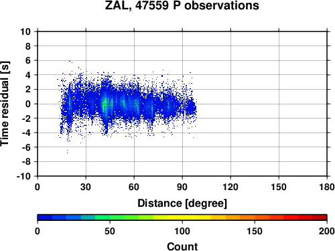This screenshot has height=251, width=335.
Task: Click the y-axis tick label 6
Action: click(27, 60)
